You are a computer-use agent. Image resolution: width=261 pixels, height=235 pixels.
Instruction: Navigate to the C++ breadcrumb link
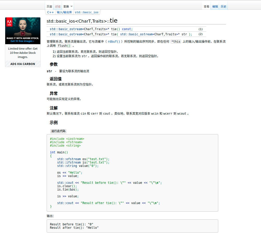tap(50, 12)
